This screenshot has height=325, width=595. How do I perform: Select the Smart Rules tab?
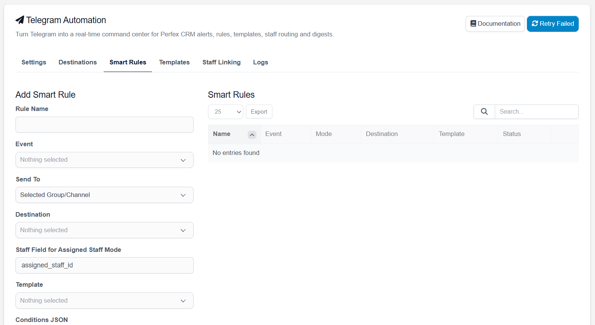(x=128, y=62)
